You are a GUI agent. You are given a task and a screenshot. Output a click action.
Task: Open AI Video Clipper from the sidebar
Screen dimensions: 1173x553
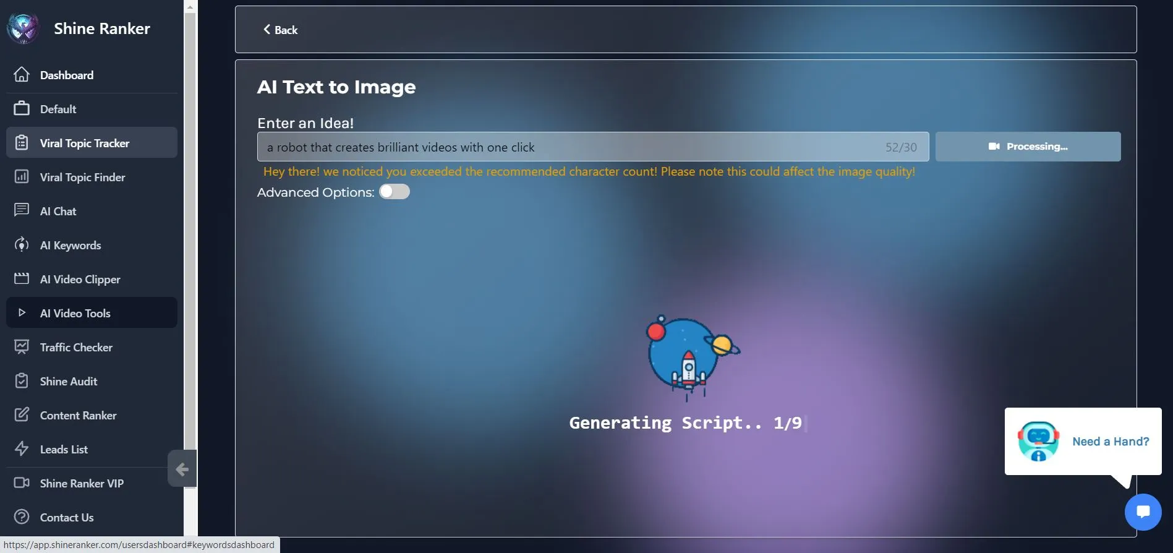(92, 279)
